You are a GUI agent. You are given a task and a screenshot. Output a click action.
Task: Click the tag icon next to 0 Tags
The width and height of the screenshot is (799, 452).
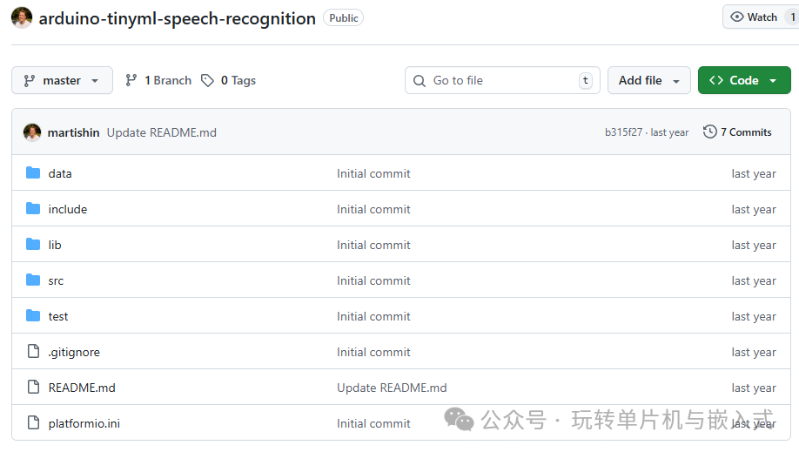coord(207,81)
